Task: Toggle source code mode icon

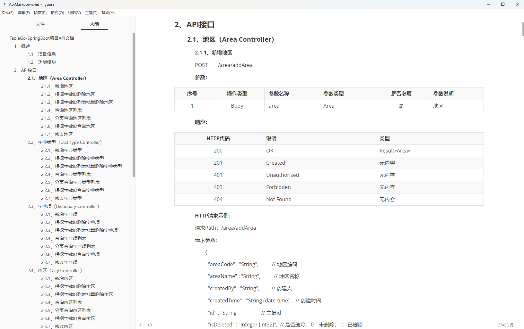Action: coord(150,325)
